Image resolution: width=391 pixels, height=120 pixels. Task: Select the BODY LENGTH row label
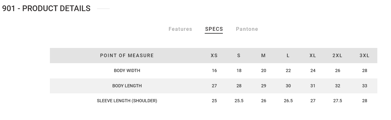(127, 86)
